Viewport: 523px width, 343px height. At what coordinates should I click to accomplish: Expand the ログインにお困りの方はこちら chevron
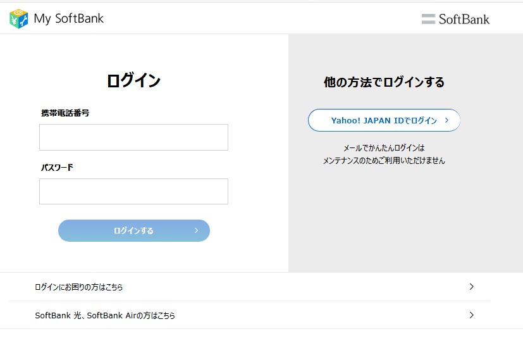(471, 287)
